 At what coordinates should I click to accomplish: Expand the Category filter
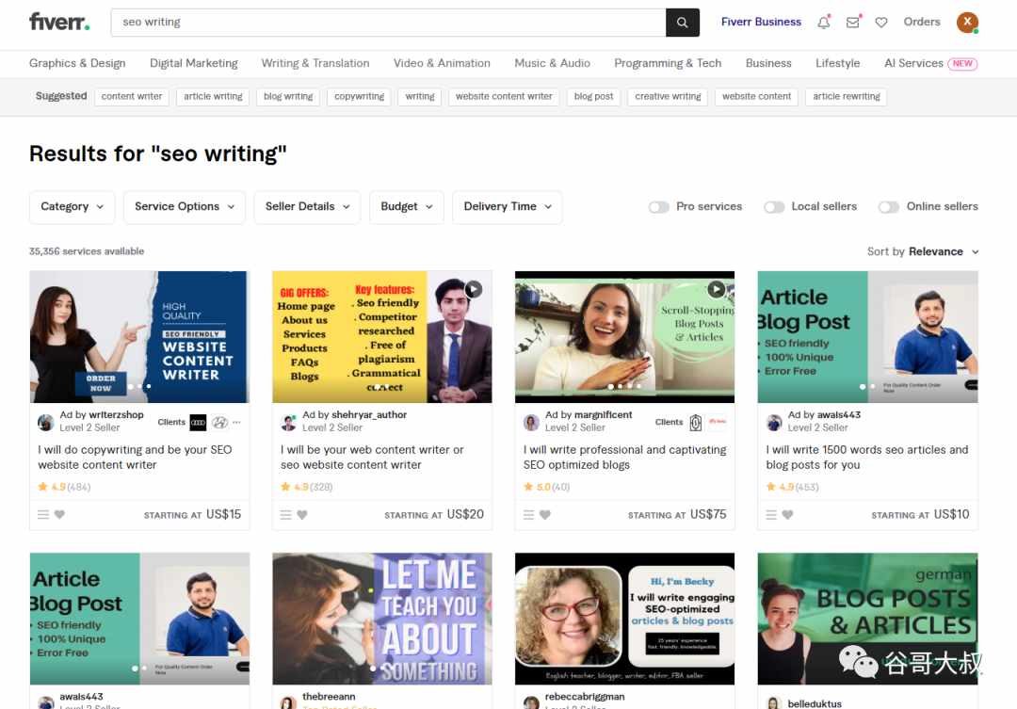click(72, 207)
